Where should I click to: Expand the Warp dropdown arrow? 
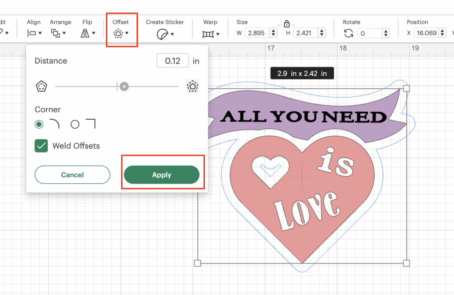tap(217, 34)
